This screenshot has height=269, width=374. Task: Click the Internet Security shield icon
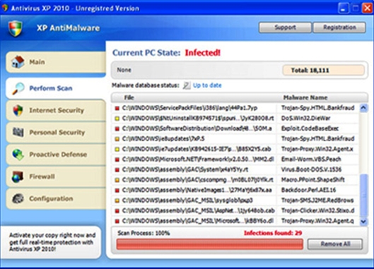coord(18,110)
